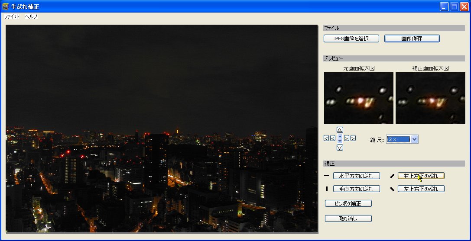
Task: Apply 垂直方向のぶれ correction
Action: (356, 189)
